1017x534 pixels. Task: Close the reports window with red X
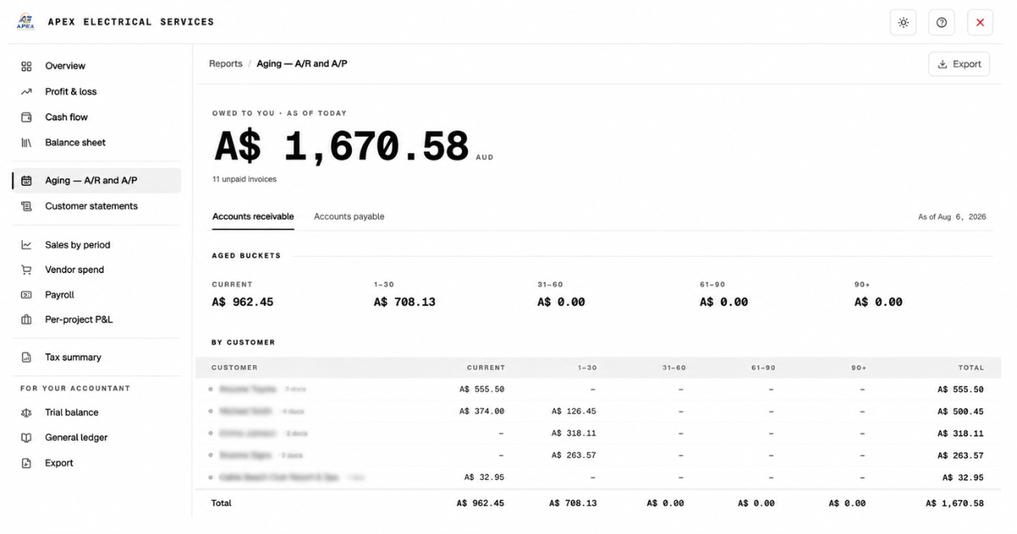[x=980, y=22]
